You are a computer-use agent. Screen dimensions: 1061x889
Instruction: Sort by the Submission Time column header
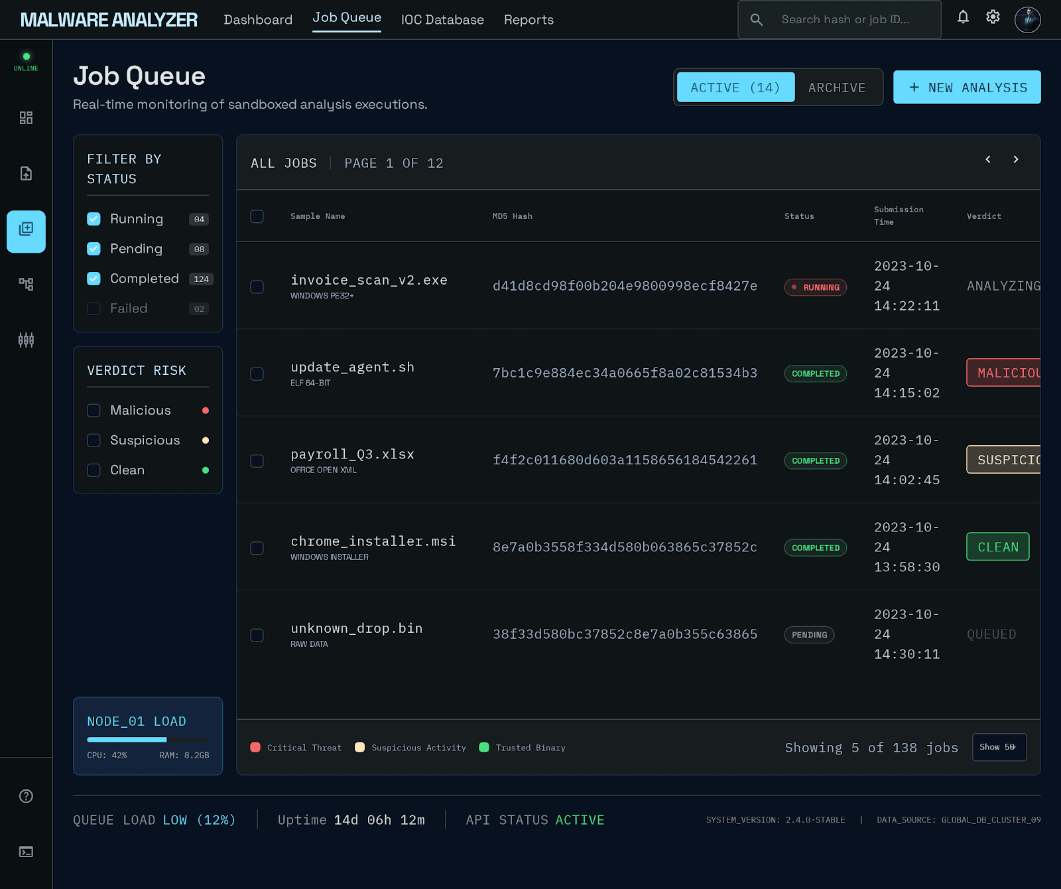click(899, 216)
